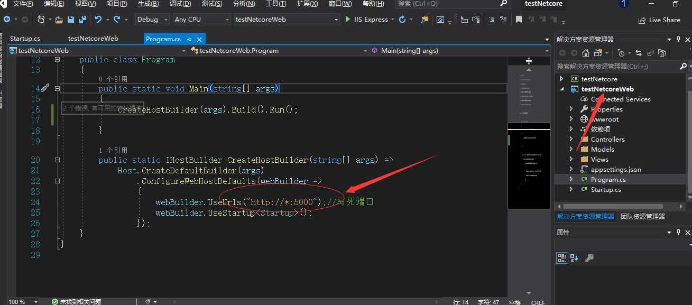The image size is (692, 305).
Task: Click the Property Pages wrench icon
Action: [589, 257]
